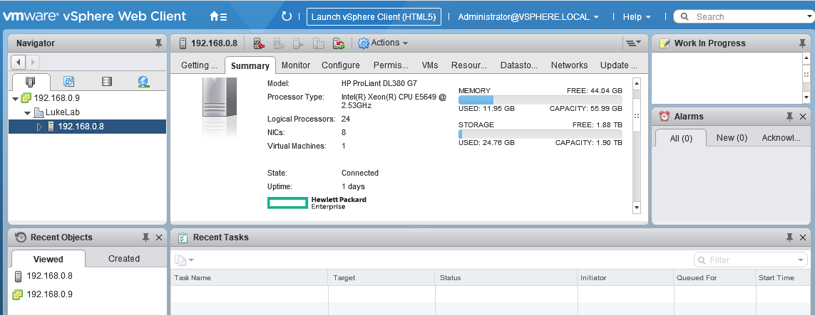Switch to the Monitor tab
This screenshot has width=815, height=315.
[x=296, y=65]
